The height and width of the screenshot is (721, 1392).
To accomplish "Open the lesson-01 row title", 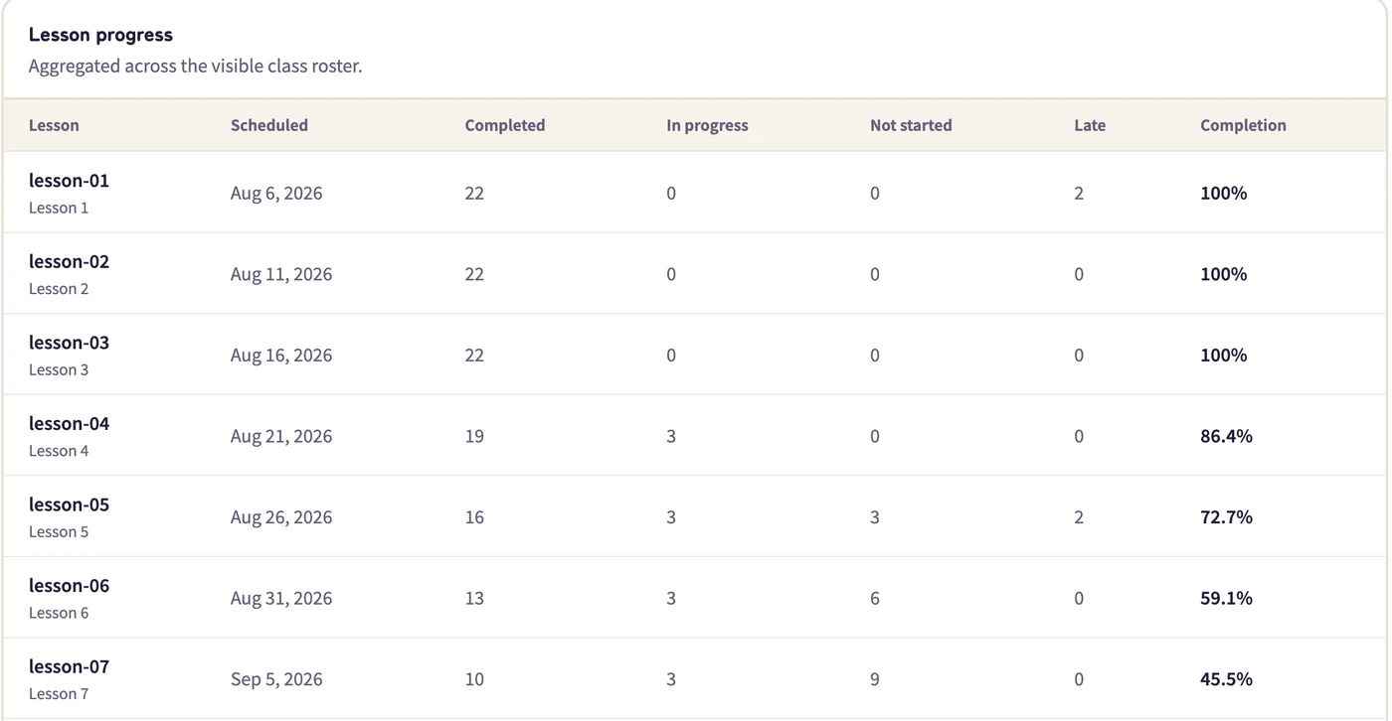I will [x=69, y=181].
